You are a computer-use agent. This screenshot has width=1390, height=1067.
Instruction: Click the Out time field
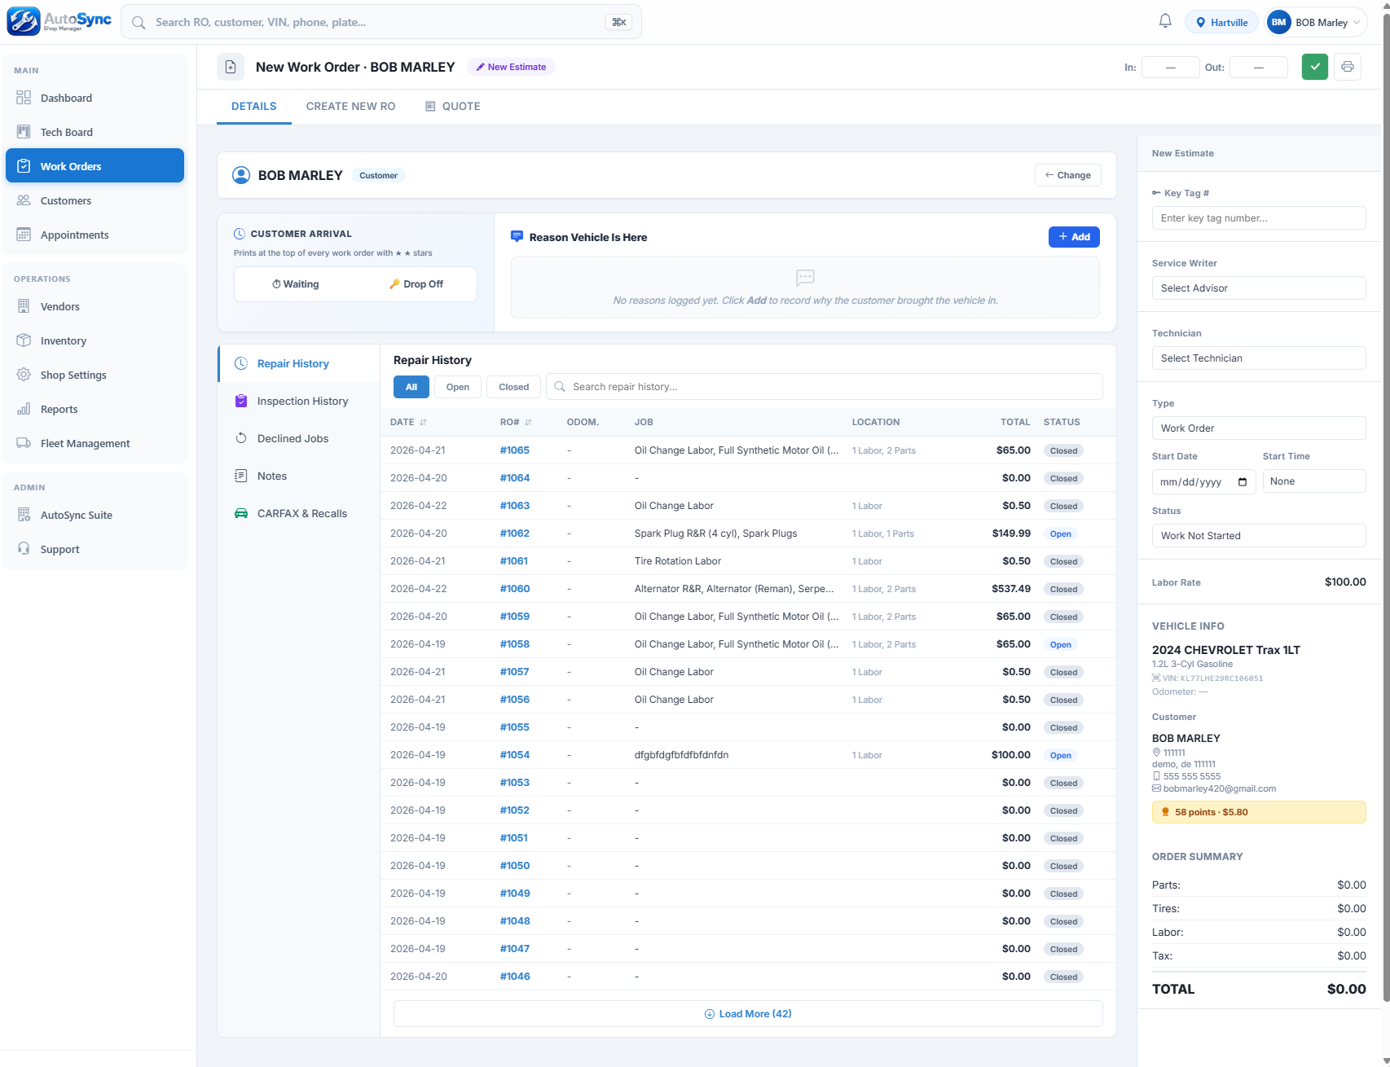point(1259,68)
